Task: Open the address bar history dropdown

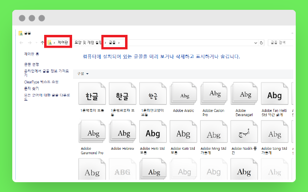Action: coord(256,43)
